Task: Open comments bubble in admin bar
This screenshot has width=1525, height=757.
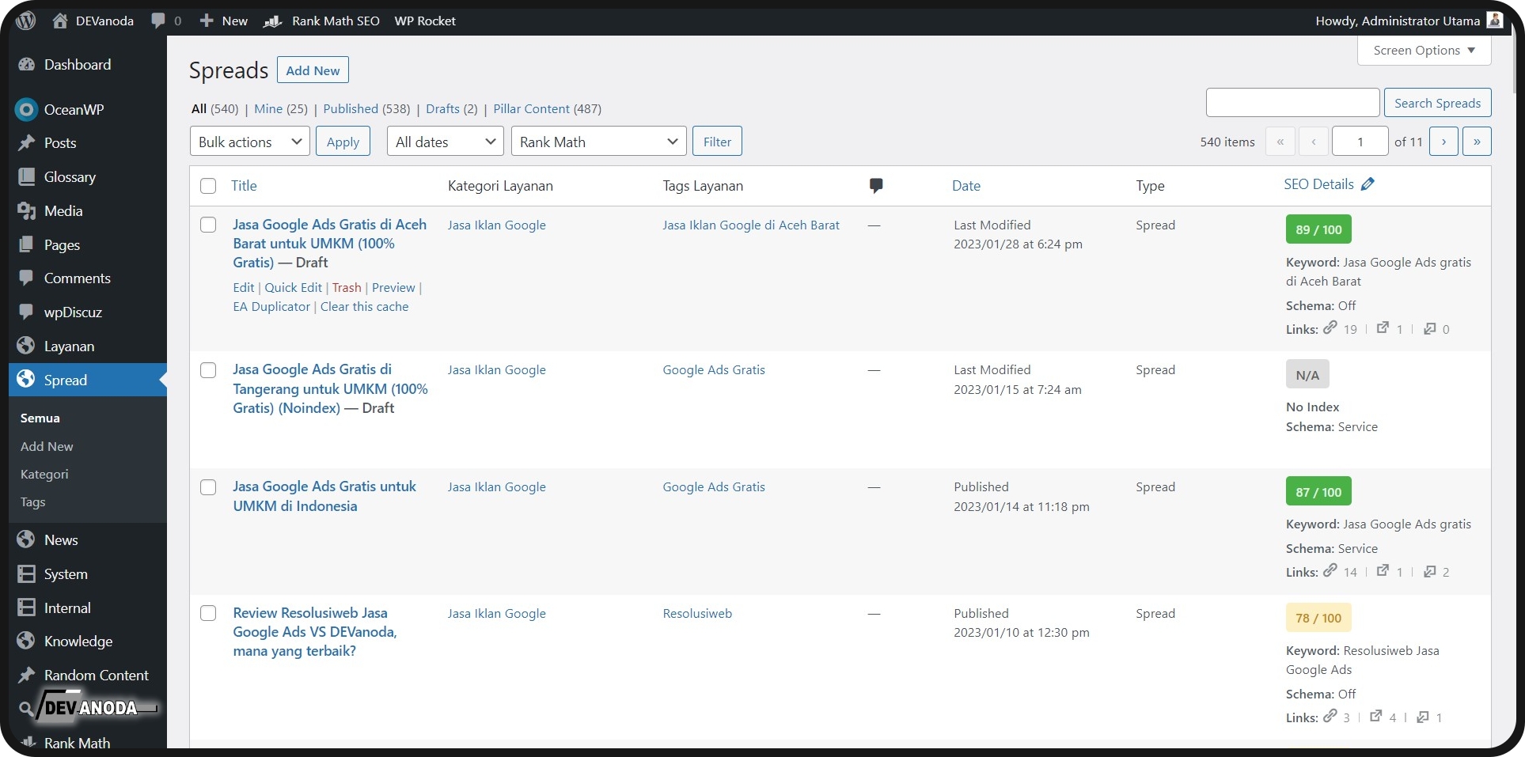Action: tap(158, 21)
